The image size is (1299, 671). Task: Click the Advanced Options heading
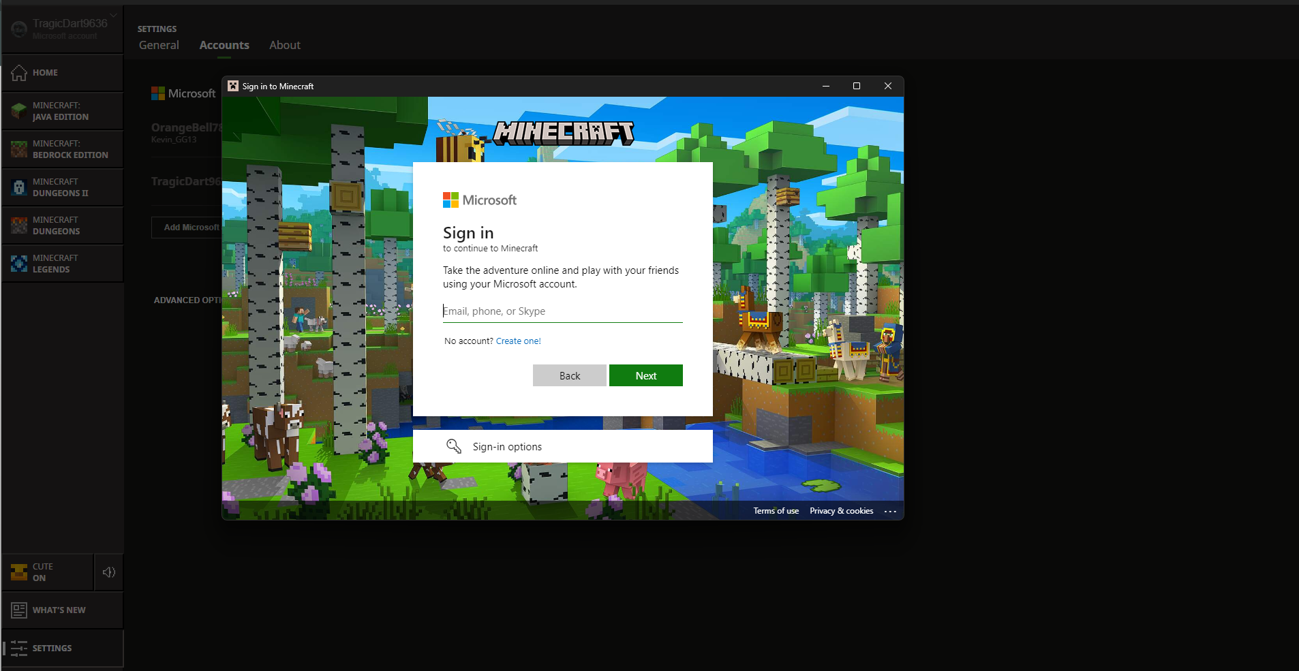pyautogui.click(x=187, y=300)
